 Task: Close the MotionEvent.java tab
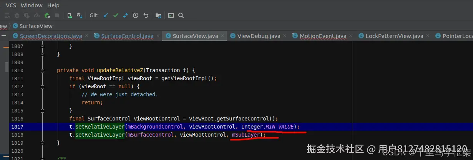351,36
